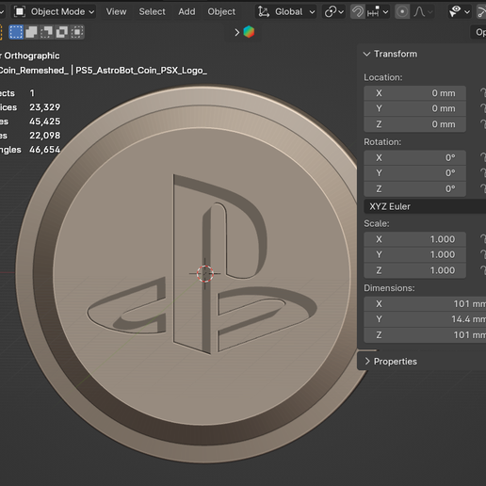Open the snapping options dropdown
The image size is (486, 486).
click(x=378, y=12)
